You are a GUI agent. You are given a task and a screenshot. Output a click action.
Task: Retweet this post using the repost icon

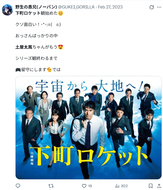point(51,186)
